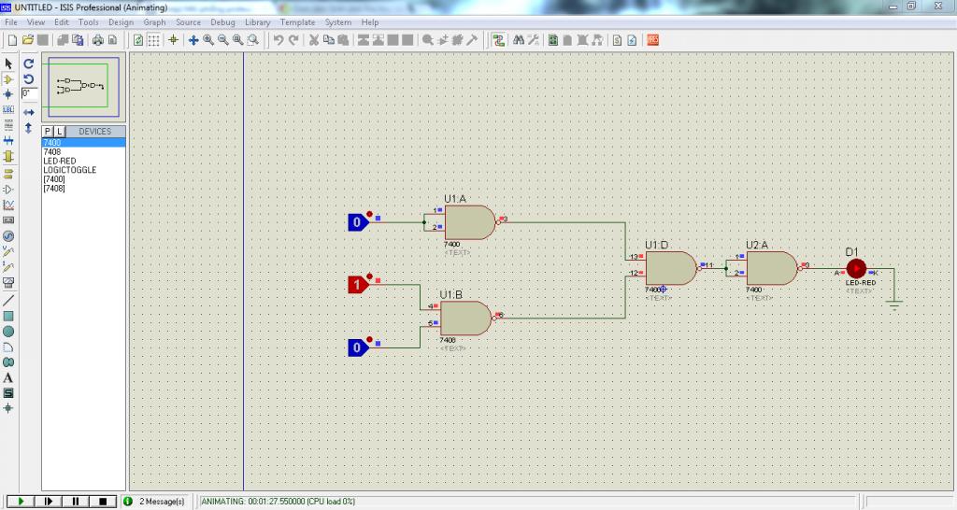
Task: Open the Template menu
Action: (298, 21)
